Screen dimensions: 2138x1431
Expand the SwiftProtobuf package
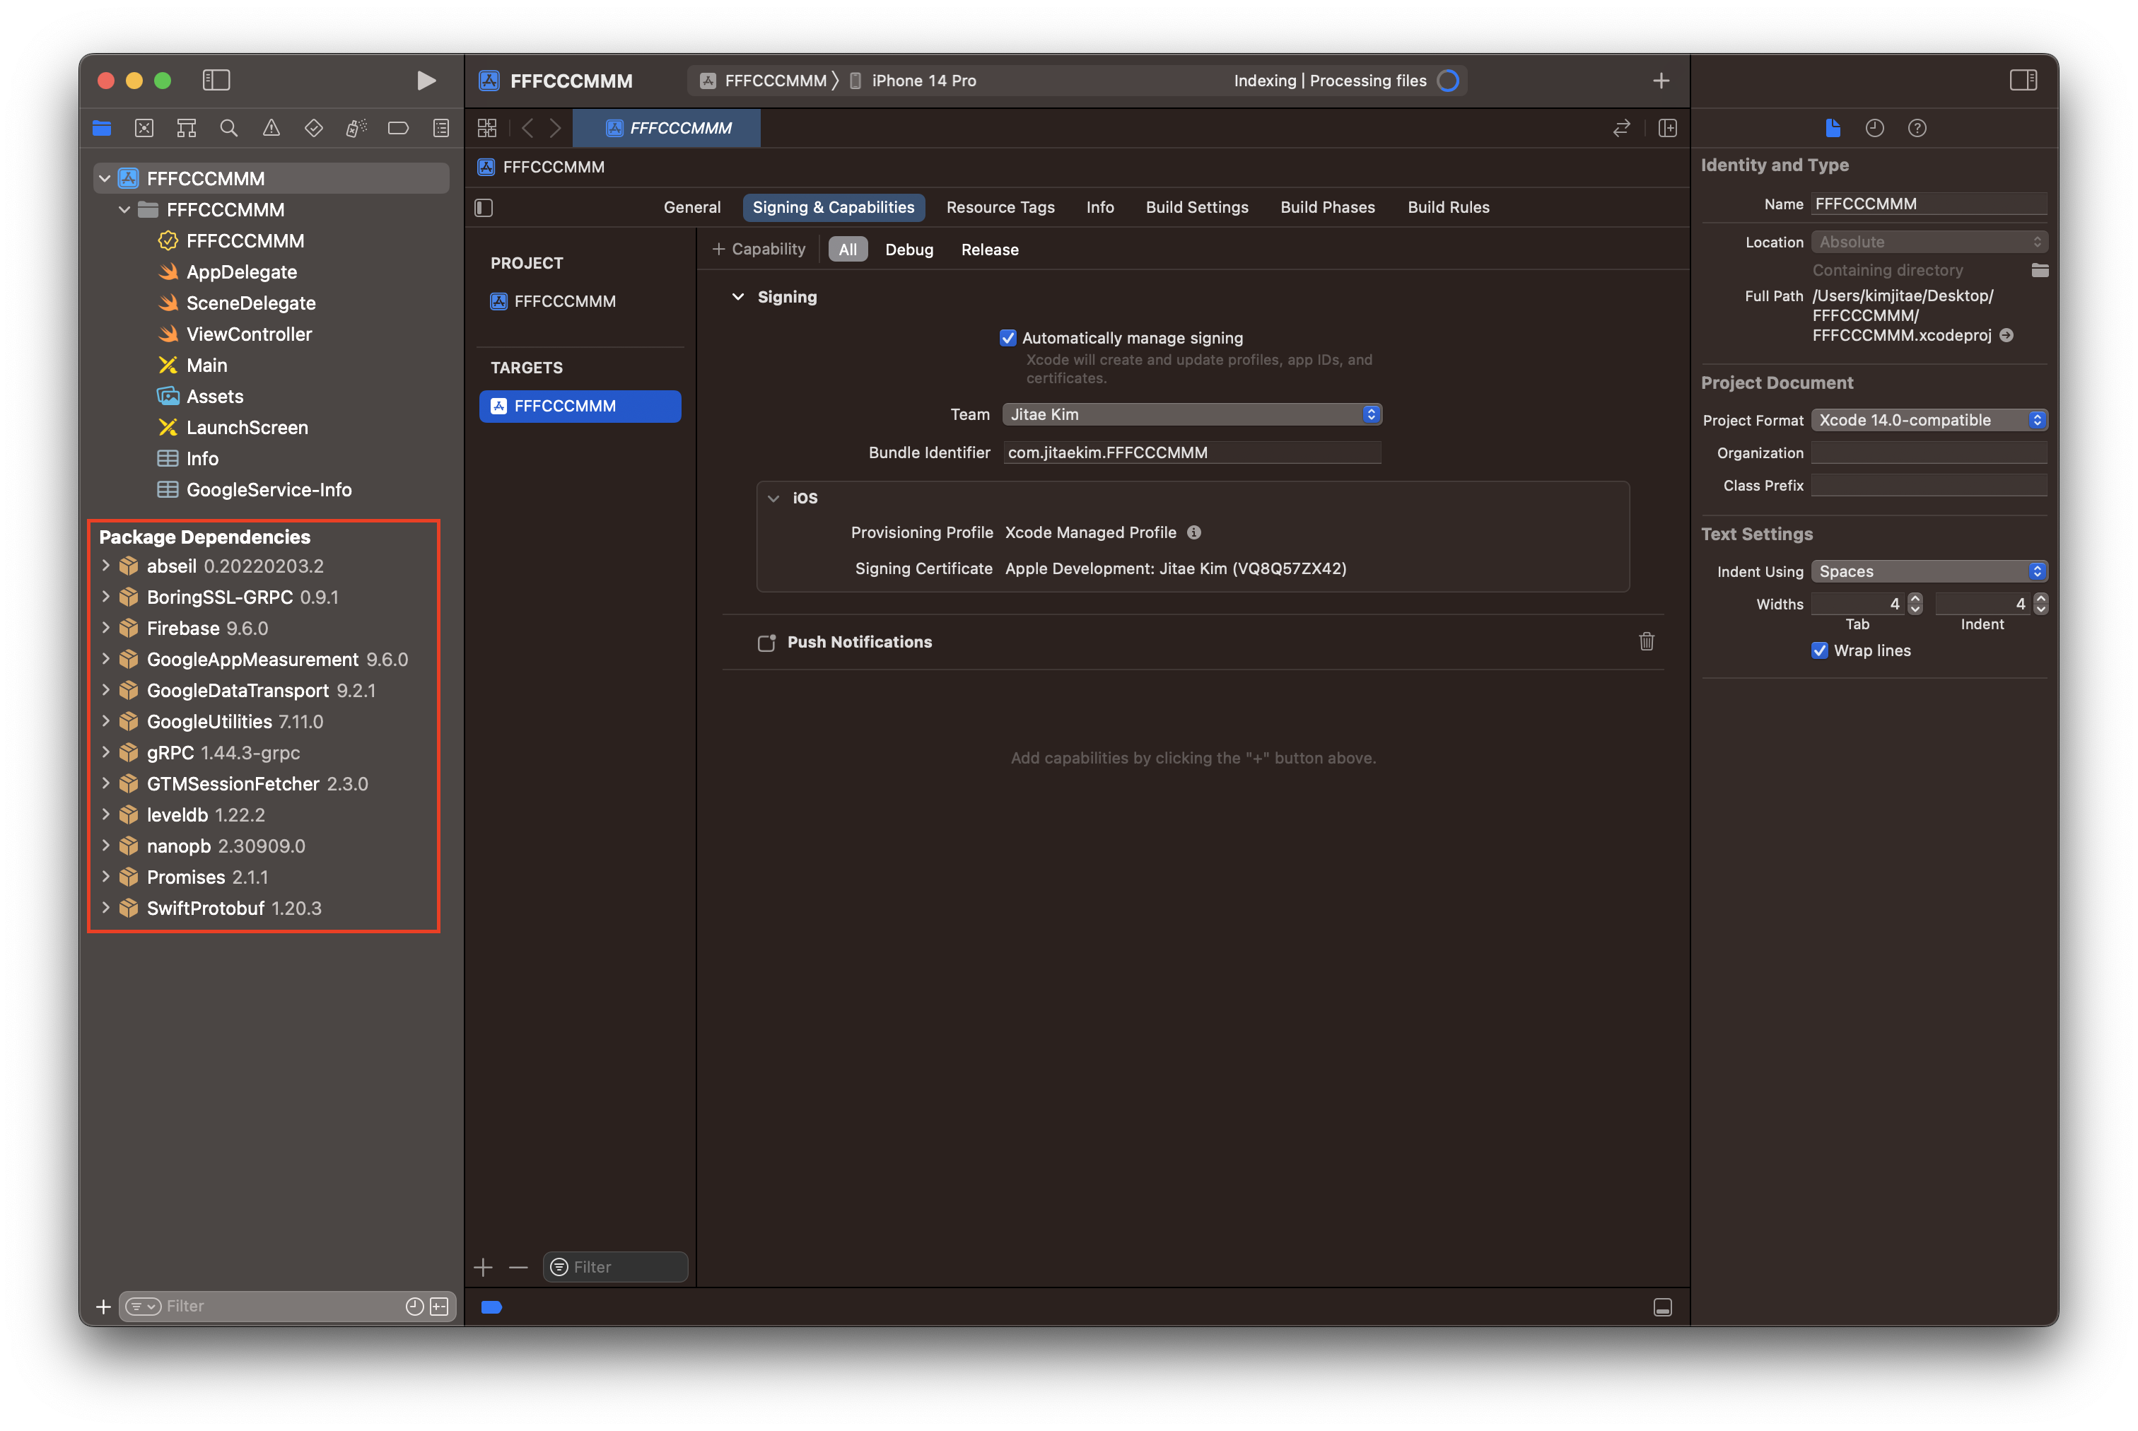[105, 908]
